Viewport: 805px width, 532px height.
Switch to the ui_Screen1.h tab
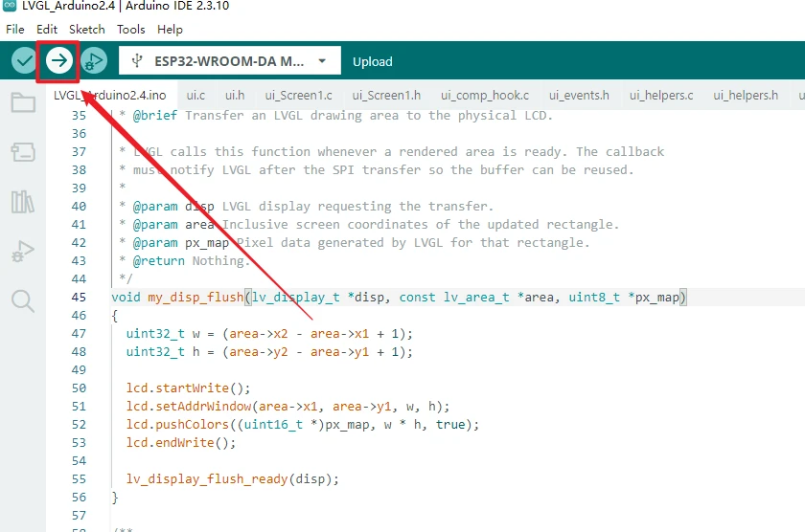(386, 96)
